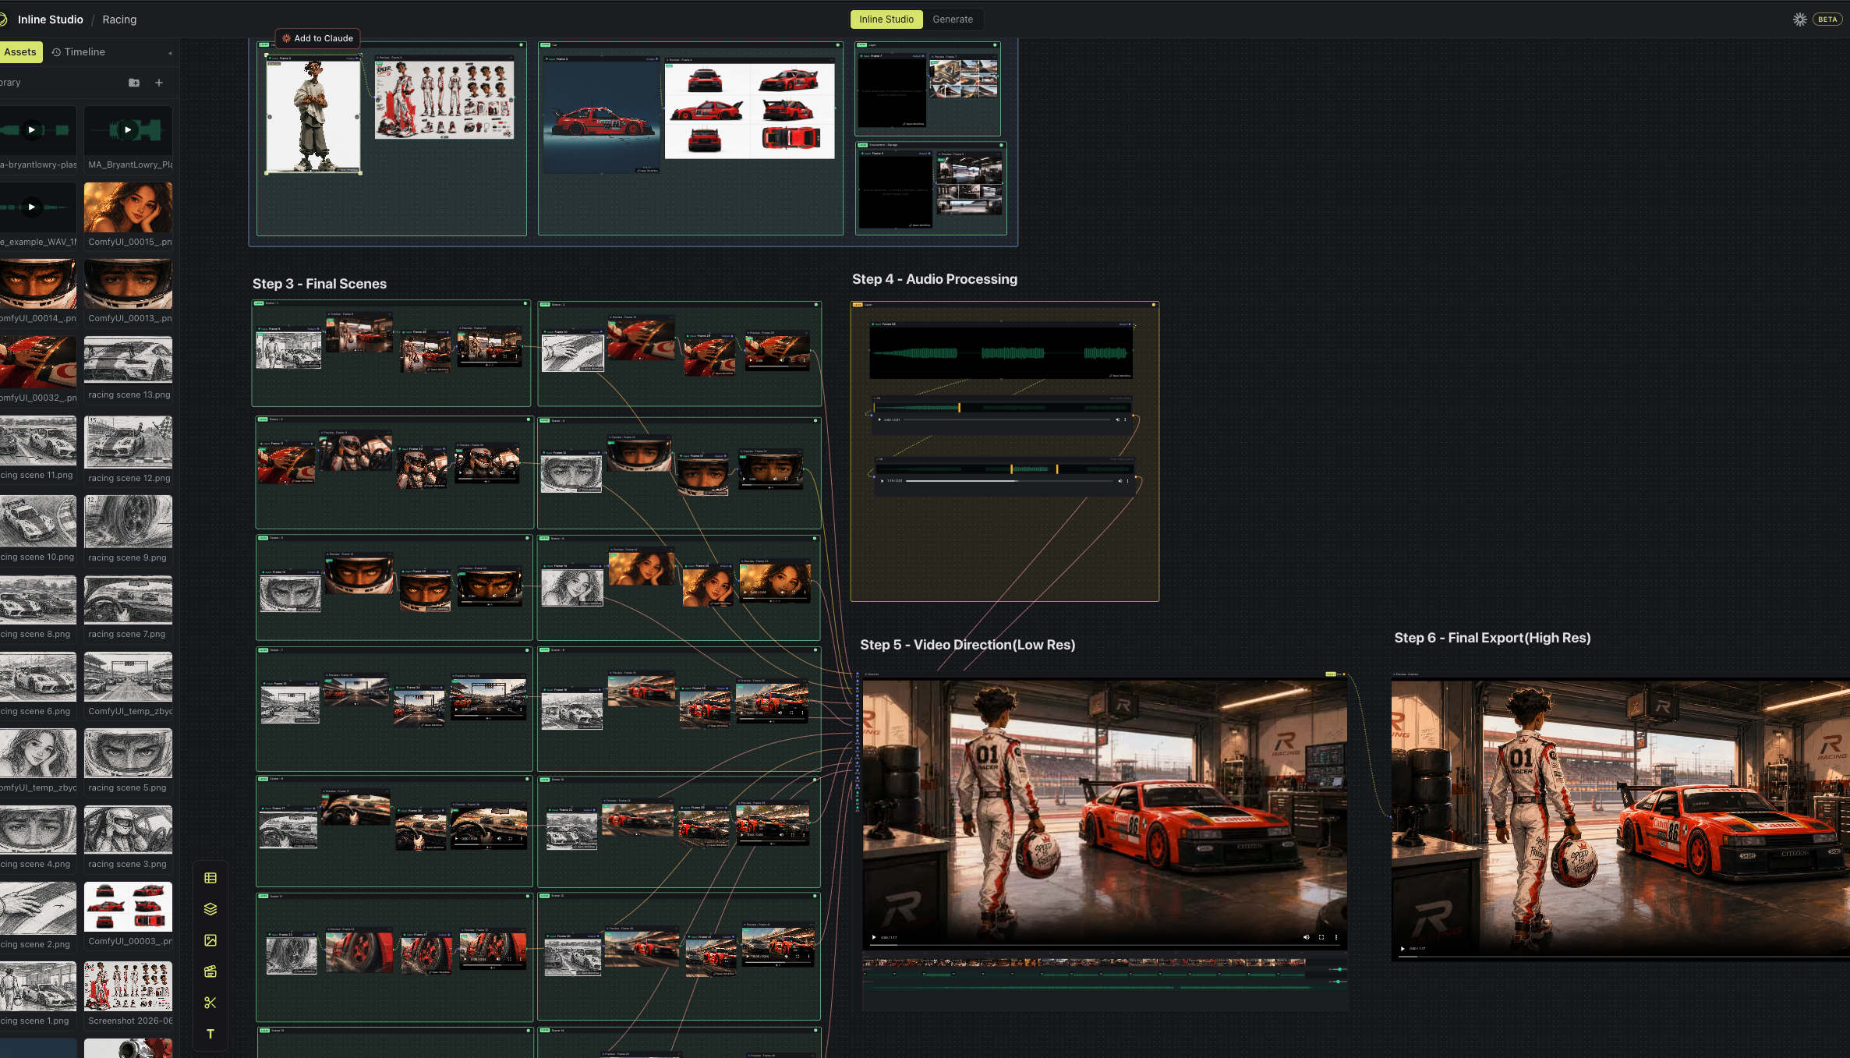Screen dimensions: 1850x1058
Task: Select the racing scene 9.png thumbnail
Action: tap(128, 521)
